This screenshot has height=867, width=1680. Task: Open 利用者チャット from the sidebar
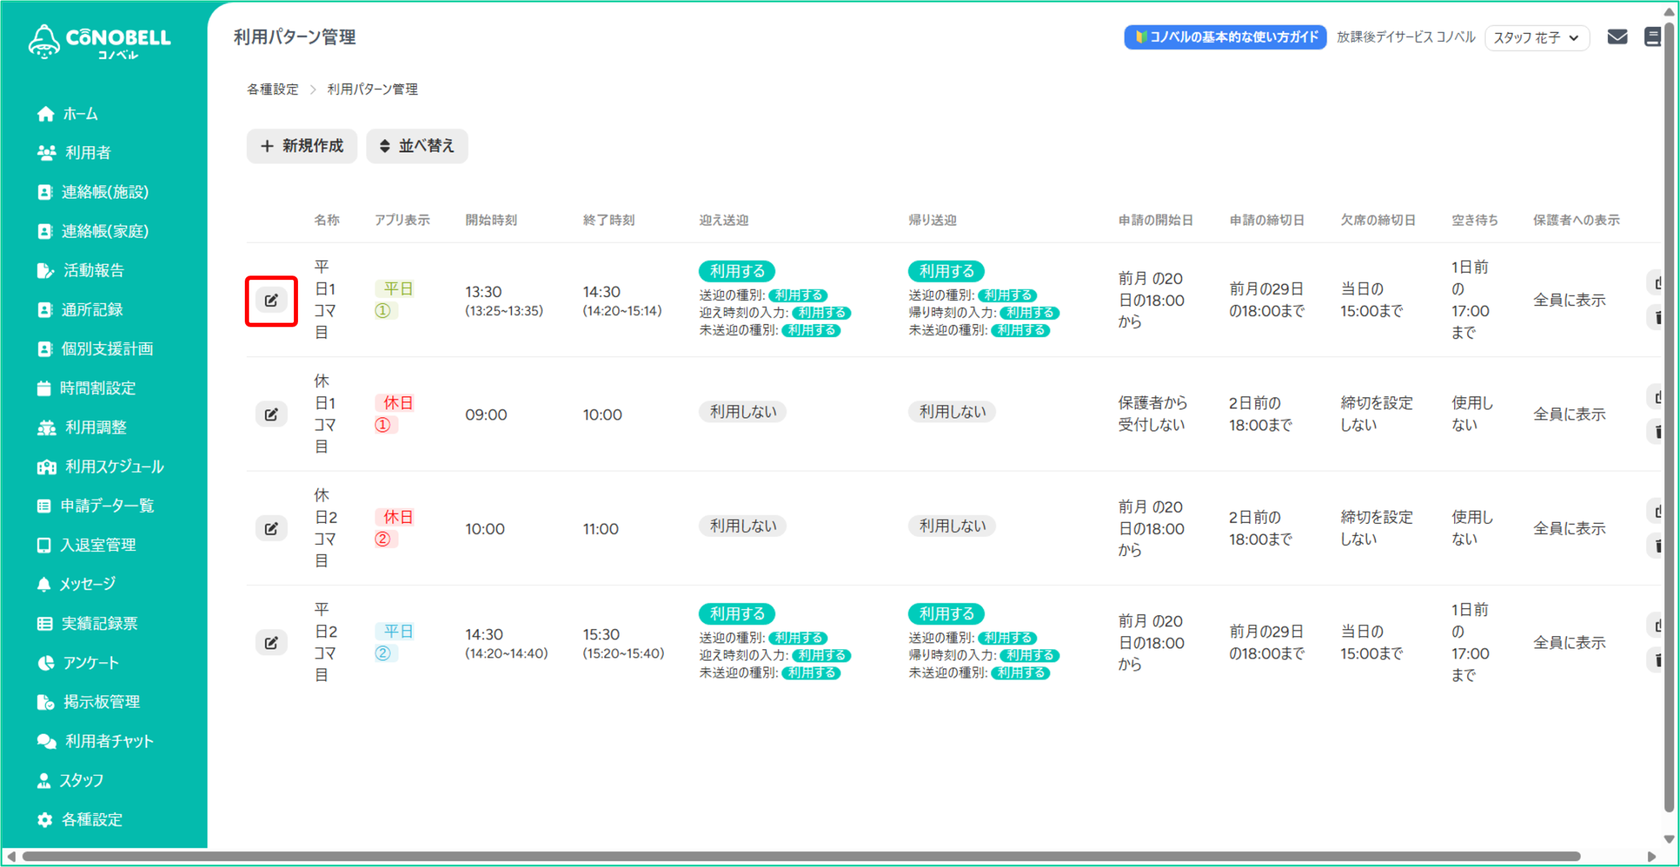(109, 741)
